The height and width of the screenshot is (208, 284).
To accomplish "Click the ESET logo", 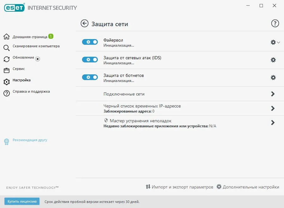I will (14, 8).
